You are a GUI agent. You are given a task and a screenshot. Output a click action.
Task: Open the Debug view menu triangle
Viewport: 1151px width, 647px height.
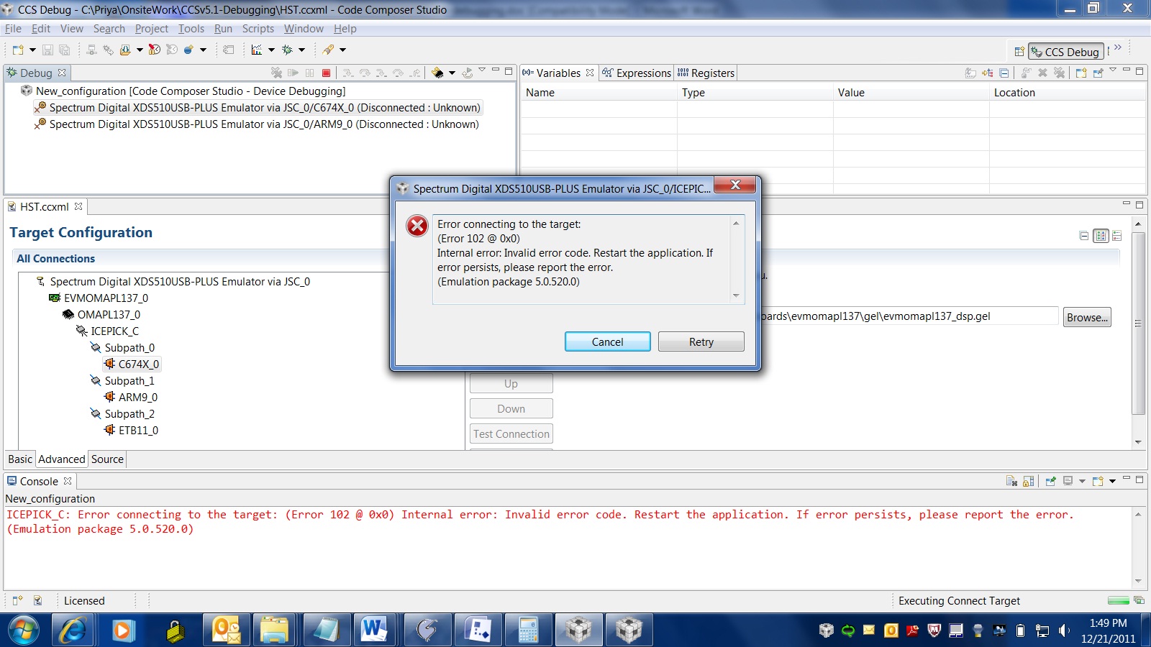pyautogui.click(x=482, y=70)
